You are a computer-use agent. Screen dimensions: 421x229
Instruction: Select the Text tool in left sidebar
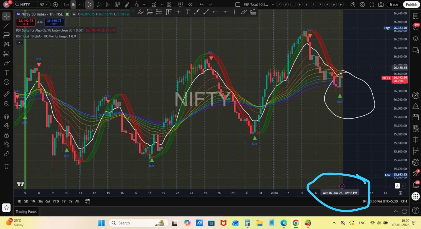pyautogui.click(x=7, y=72)
